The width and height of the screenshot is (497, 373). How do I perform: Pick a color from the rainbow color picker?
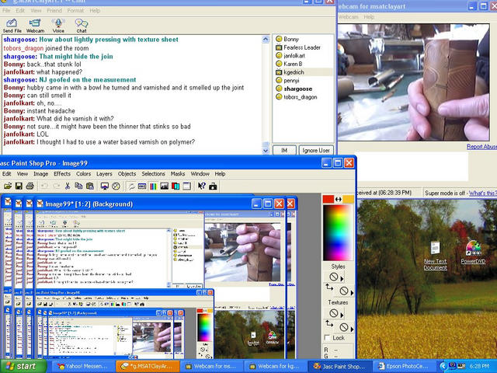tap(338, 232)
